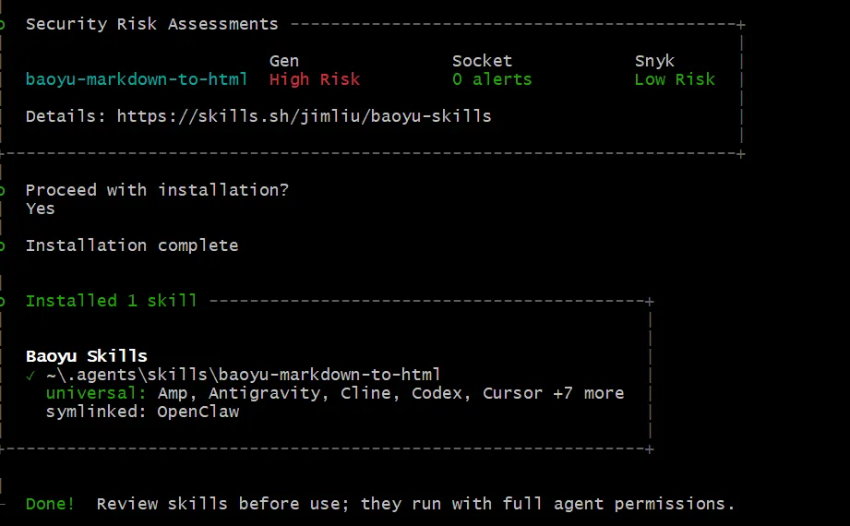The image size is (850, 526).
Task: Click the universal label in the install summary
Action: [97, 393]
